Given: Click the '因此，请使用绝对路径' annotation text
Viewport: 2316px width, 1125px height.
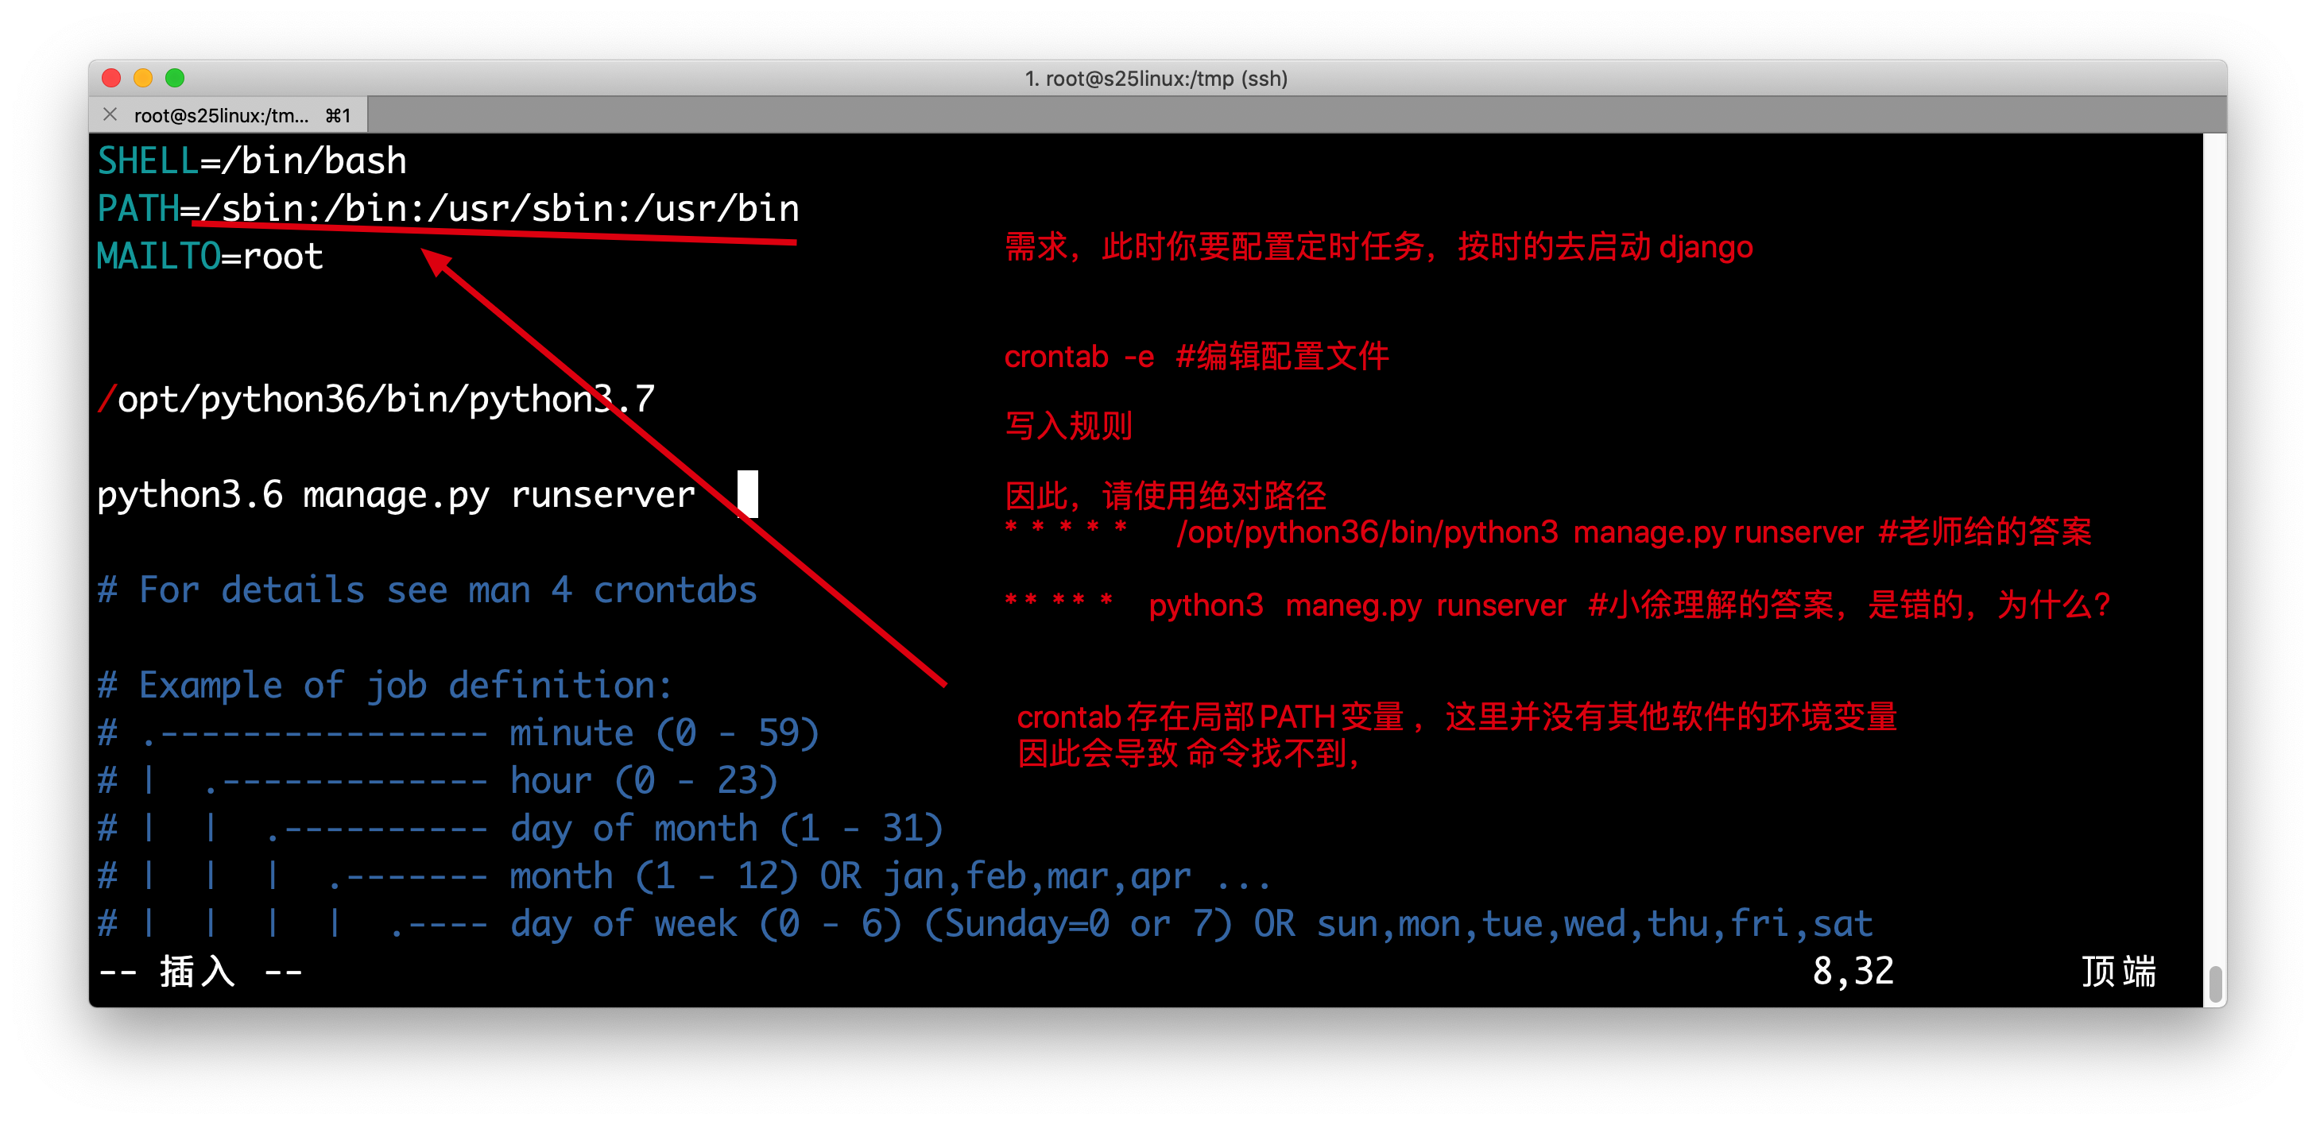Looking at the screenshot, I should [x=1165, y=495].
